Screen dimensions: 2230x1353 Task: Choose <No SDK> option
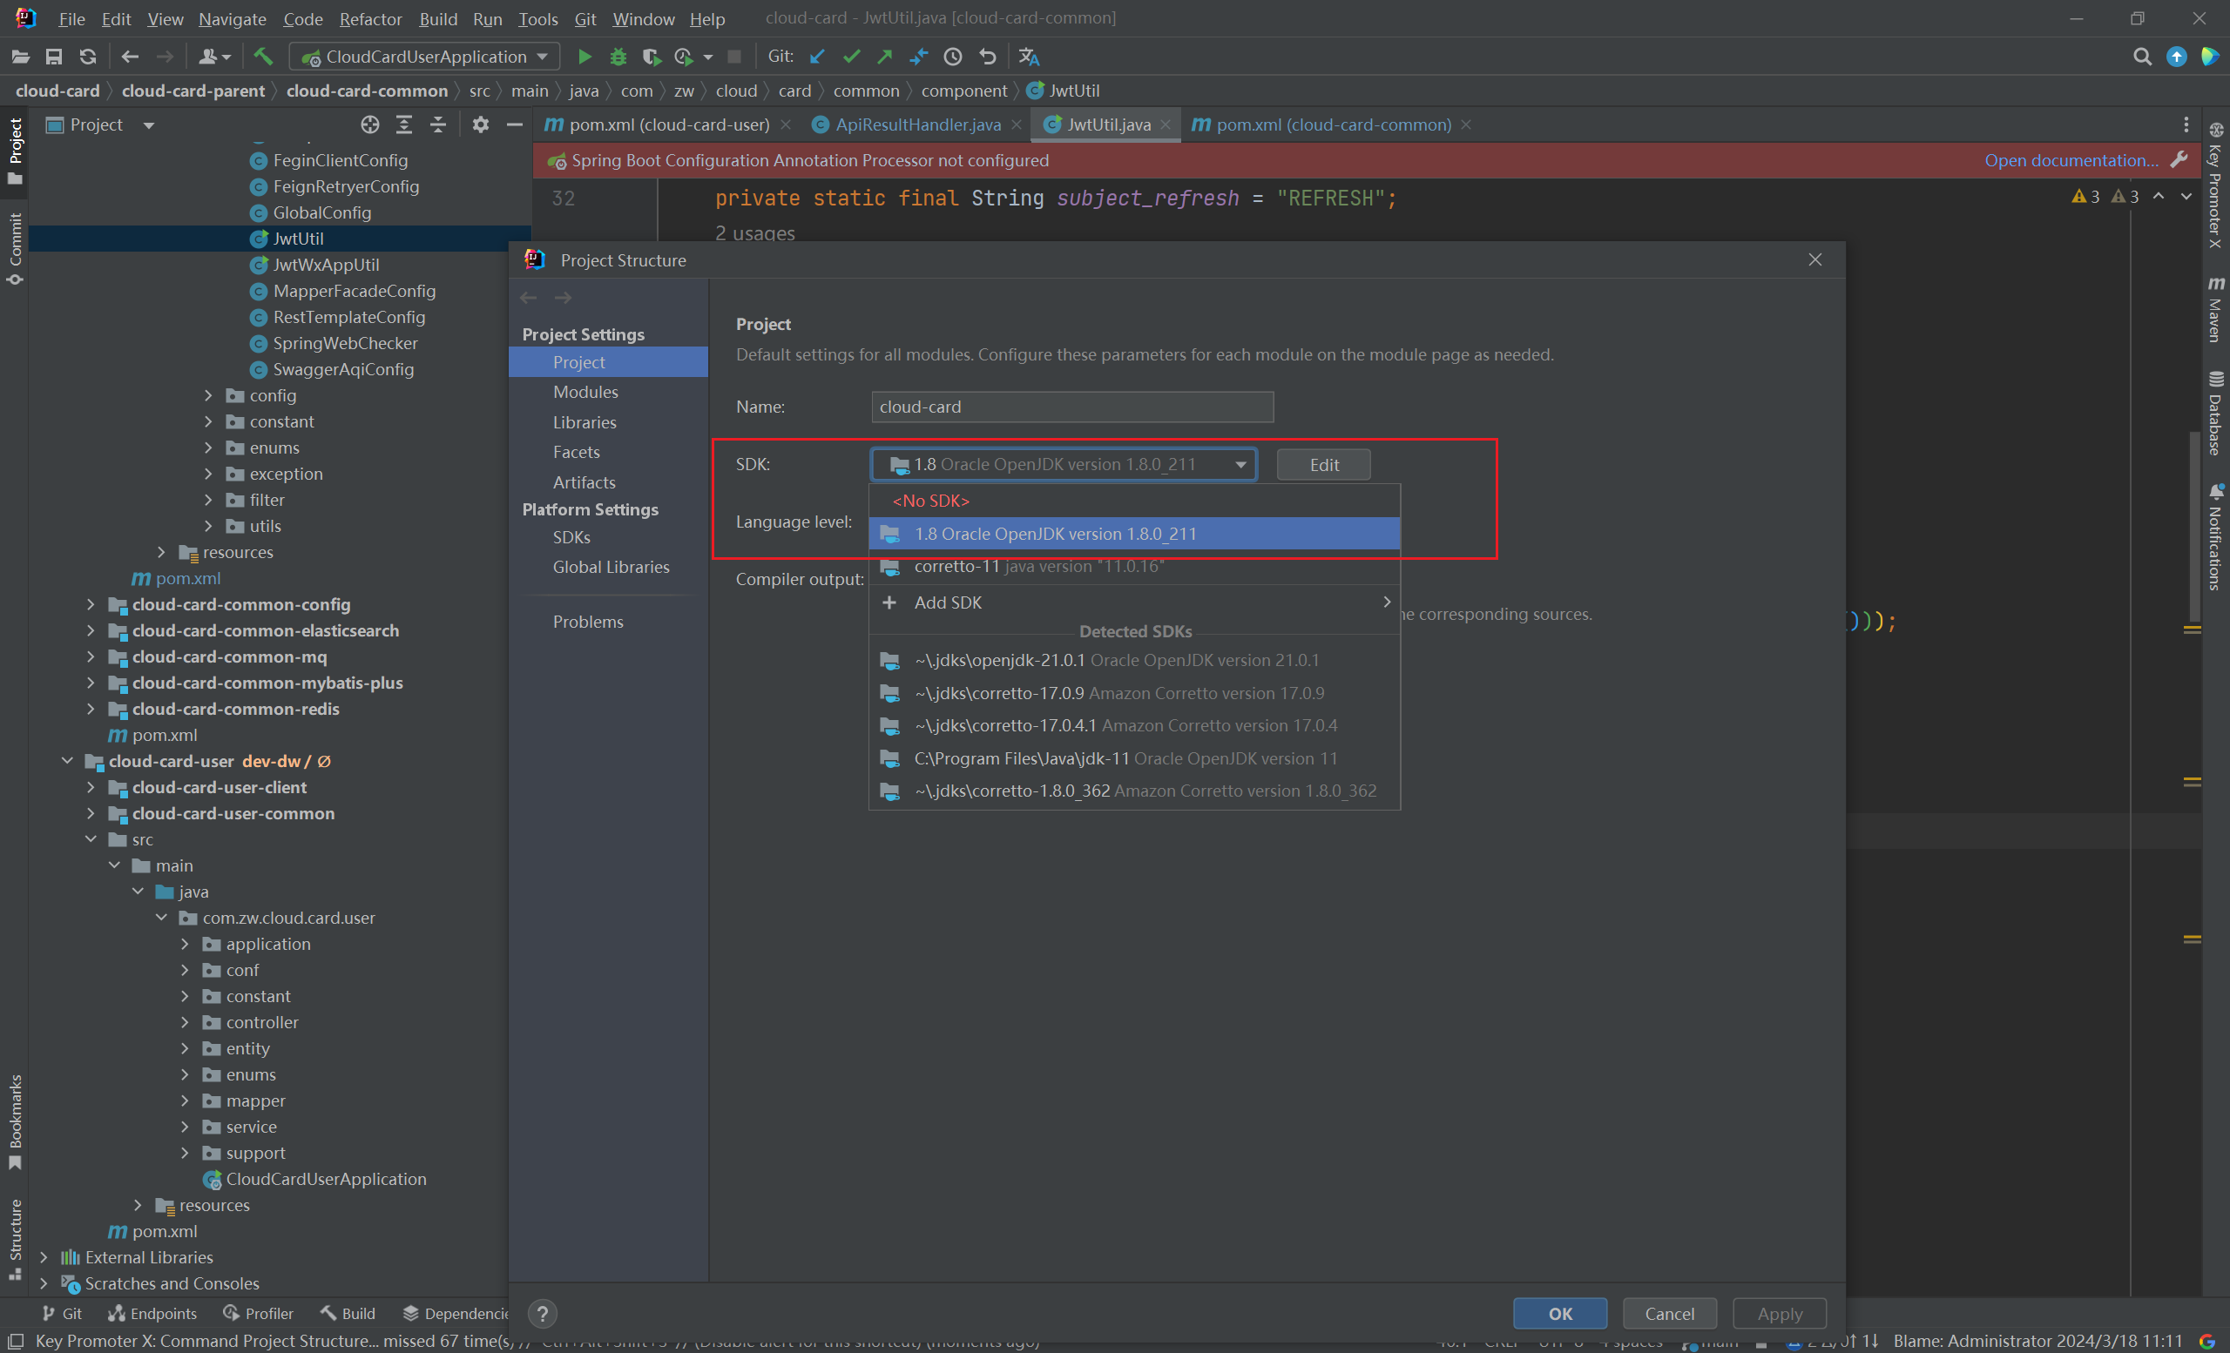coord(1134,501)
